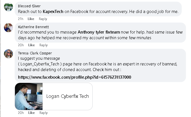This screenshot has width=191, height=117.
Task: Like Blessed Giver's comment
Action: click(x=31, y=19)
